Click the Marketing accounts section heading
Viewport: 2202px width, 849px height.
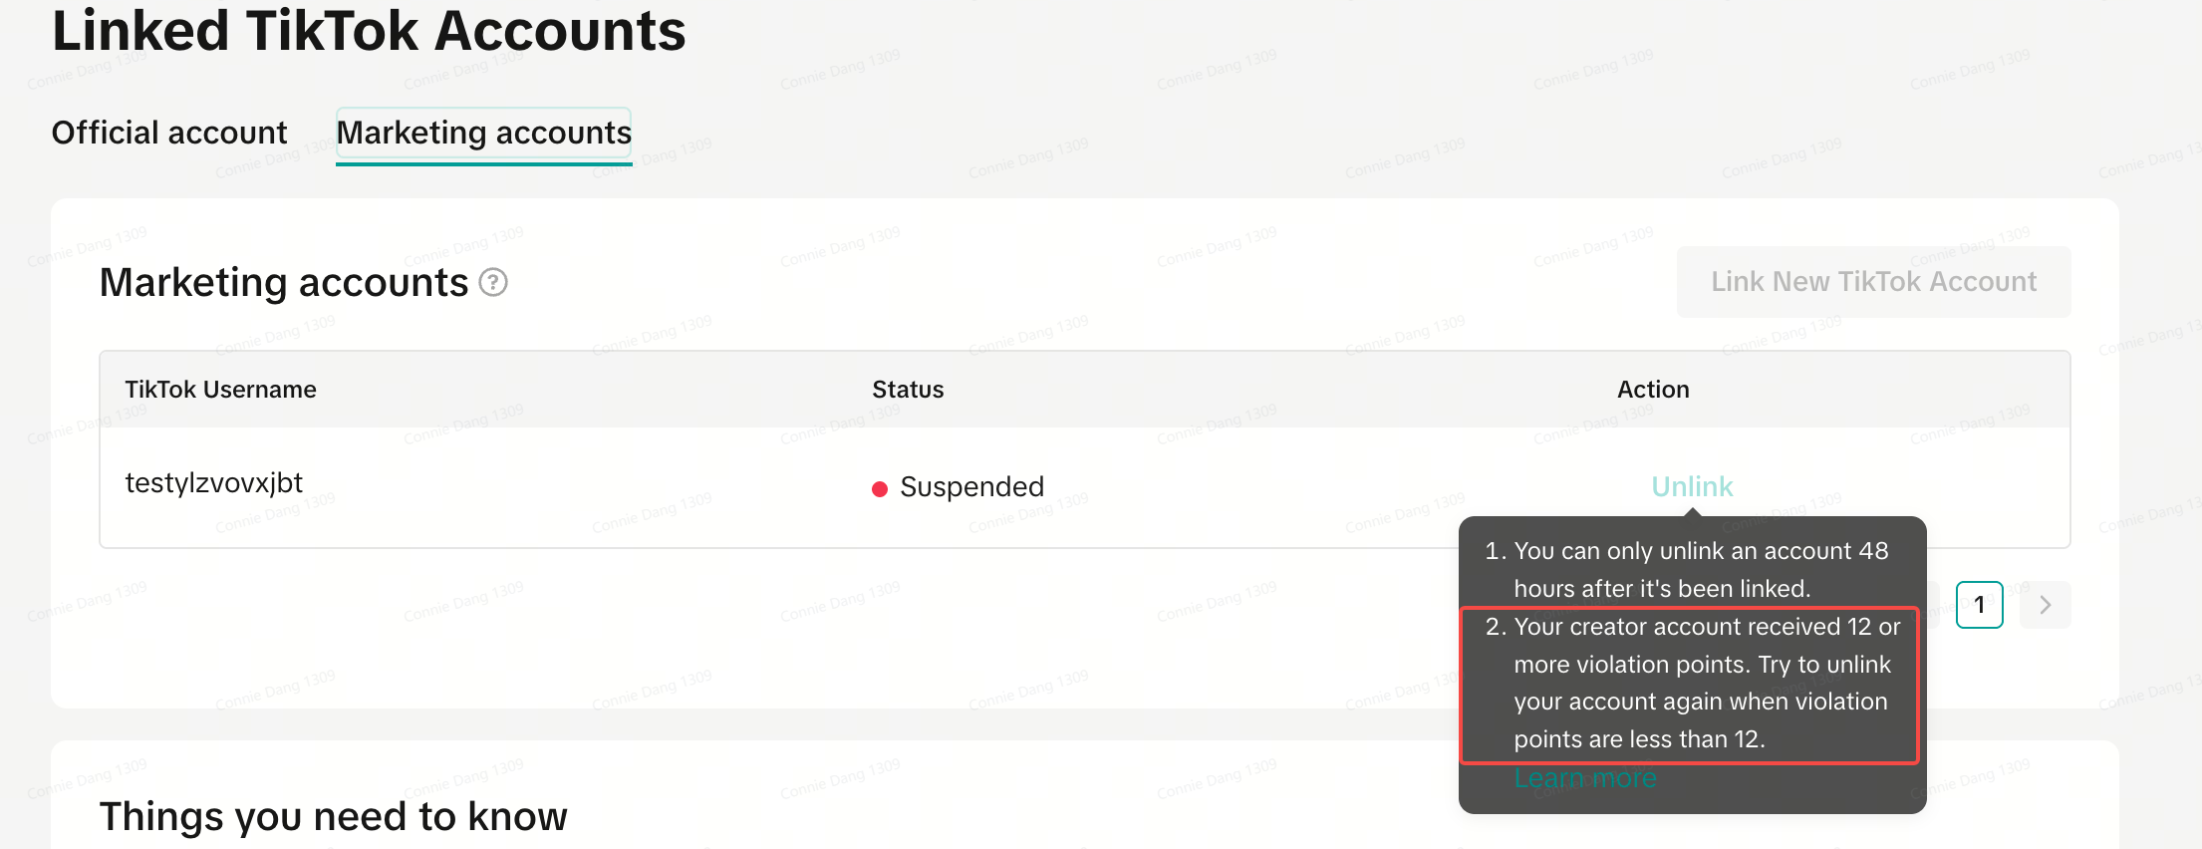coord(284,283)
